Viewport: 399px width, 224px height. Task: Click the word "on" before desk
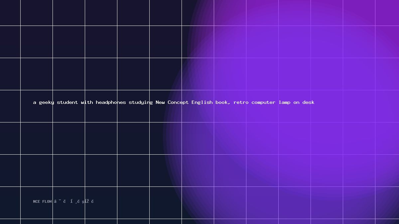tap(296, 103)
